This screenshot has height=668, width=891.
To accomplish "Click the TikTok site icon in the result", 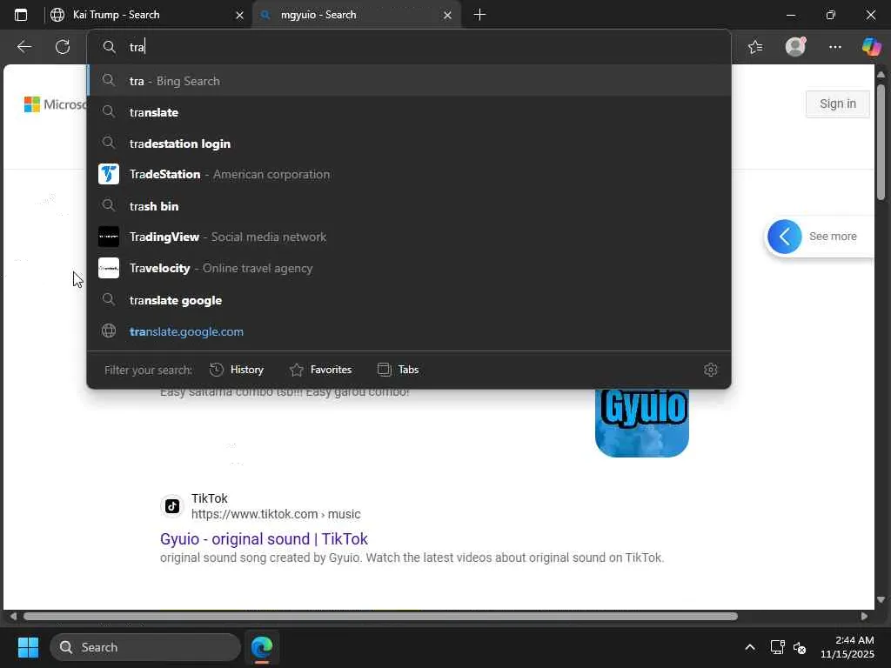I will coord(172,505).
